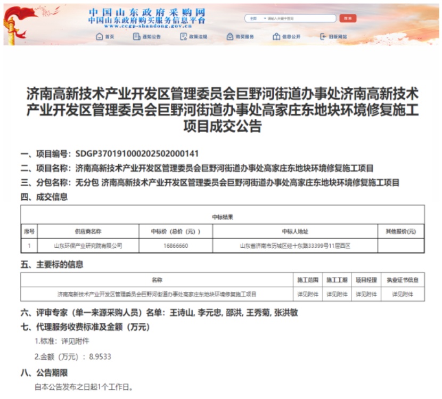442x399 pixels.
Task: Click the 名称 column header
Action: pyautogui.click(x=157, y=280)
